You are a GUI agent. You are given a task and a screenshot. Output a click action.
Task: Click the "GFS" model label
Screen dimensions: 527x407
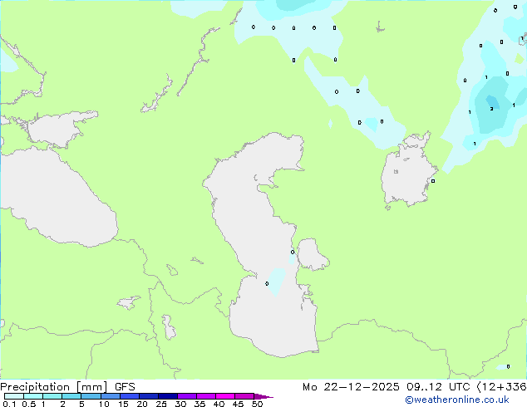point(125,387)
